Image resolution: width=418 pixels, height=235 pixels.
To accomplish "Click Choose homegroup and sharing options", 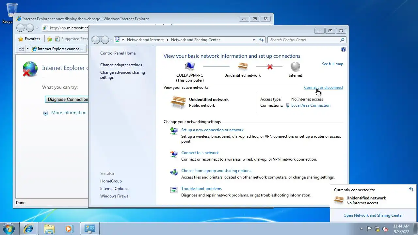I will [x=216, y=171].
